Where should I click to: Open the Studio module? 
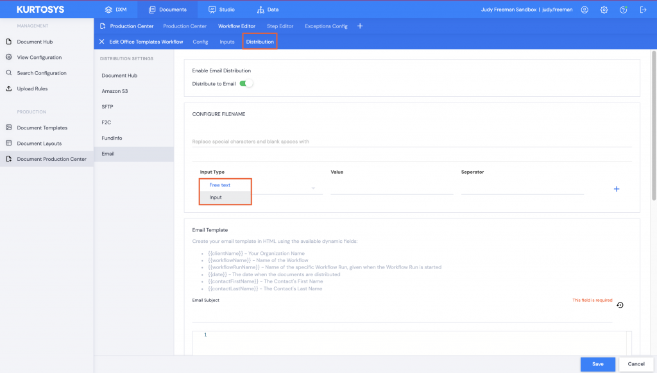click(221, 9)
